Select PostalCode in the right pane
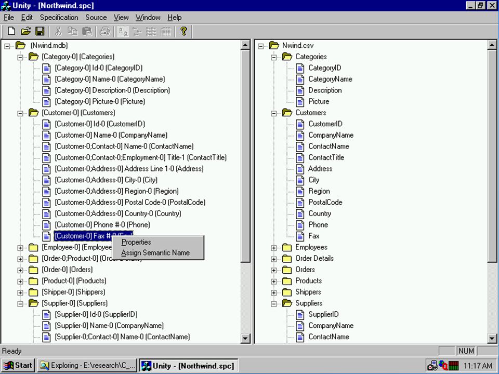 pos(325,202)
